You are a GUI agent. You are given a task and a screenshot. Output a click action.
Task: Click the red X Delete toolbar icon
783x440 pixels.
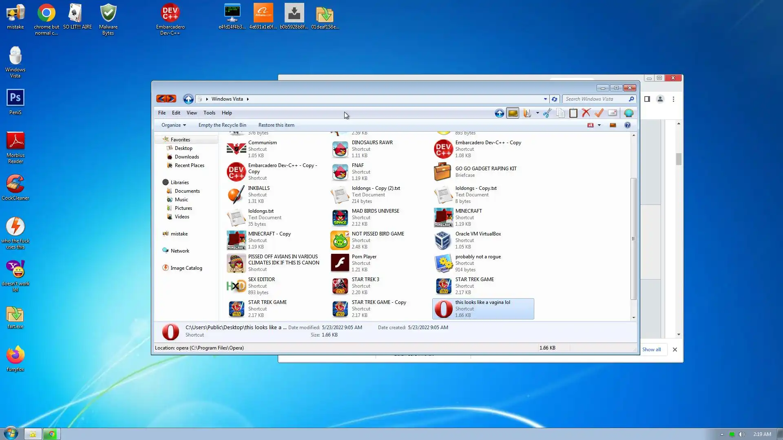pos(586,113)
